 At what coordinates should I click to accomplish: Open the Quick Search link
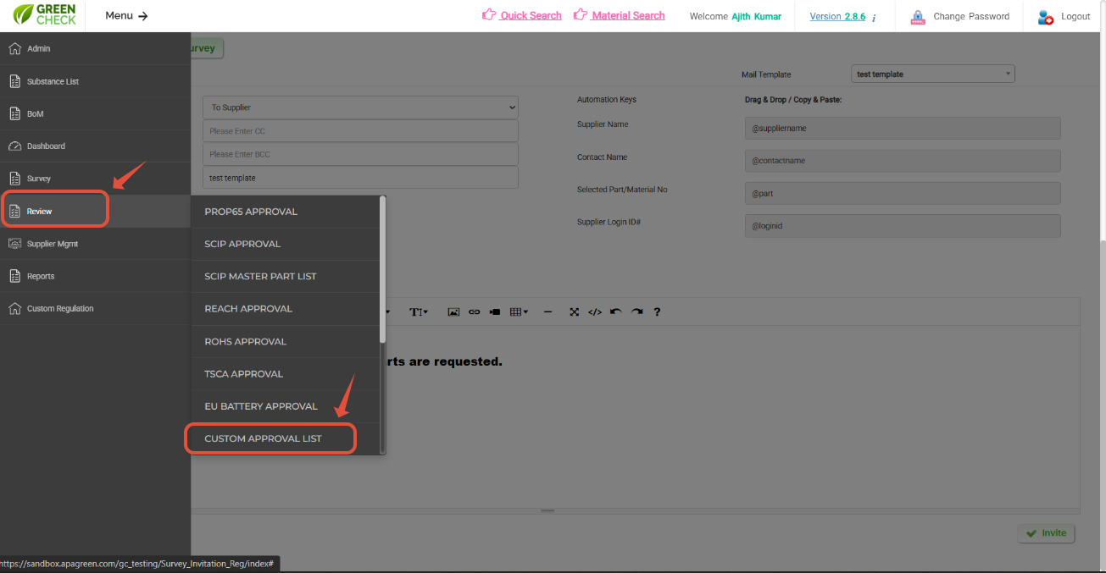tap(531, 15)
